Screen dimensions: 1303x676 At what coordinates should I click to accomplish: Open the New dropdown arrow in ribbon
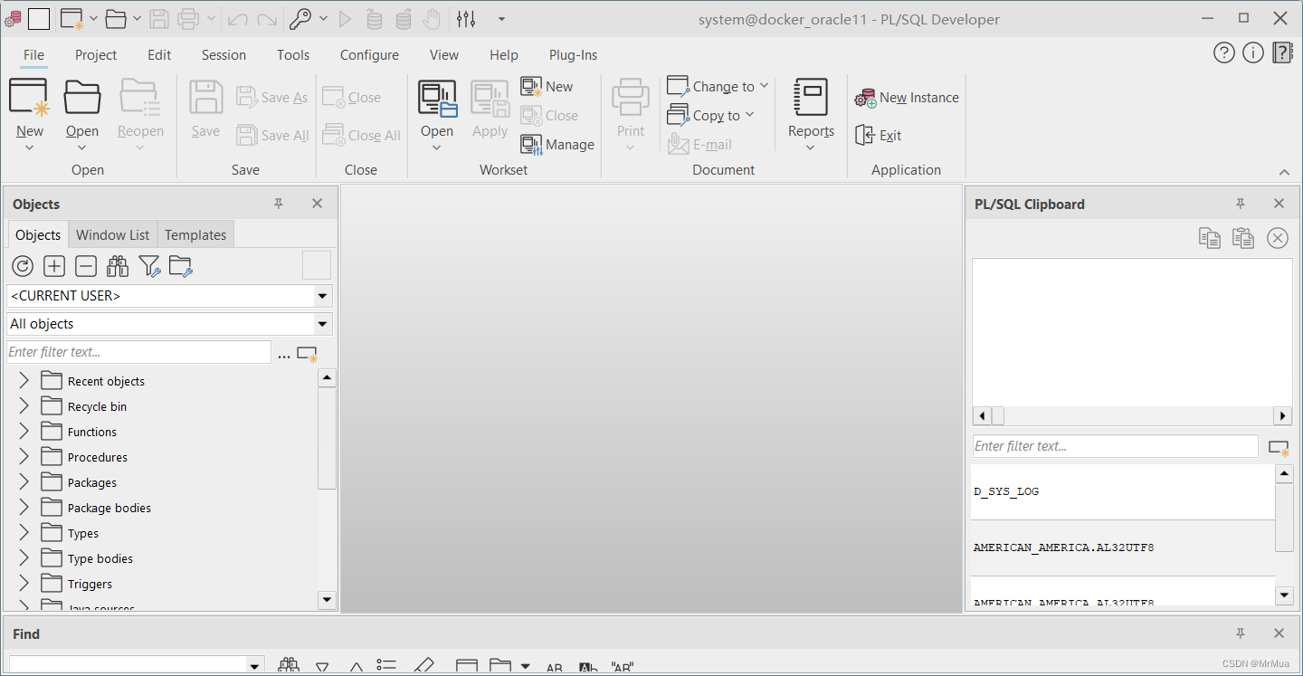click(30, 148)
